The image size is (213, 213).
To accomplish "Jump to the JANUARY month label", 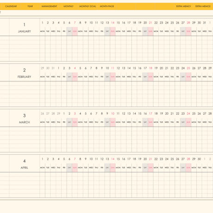I will pyautogui.click(x=25, y=31).
